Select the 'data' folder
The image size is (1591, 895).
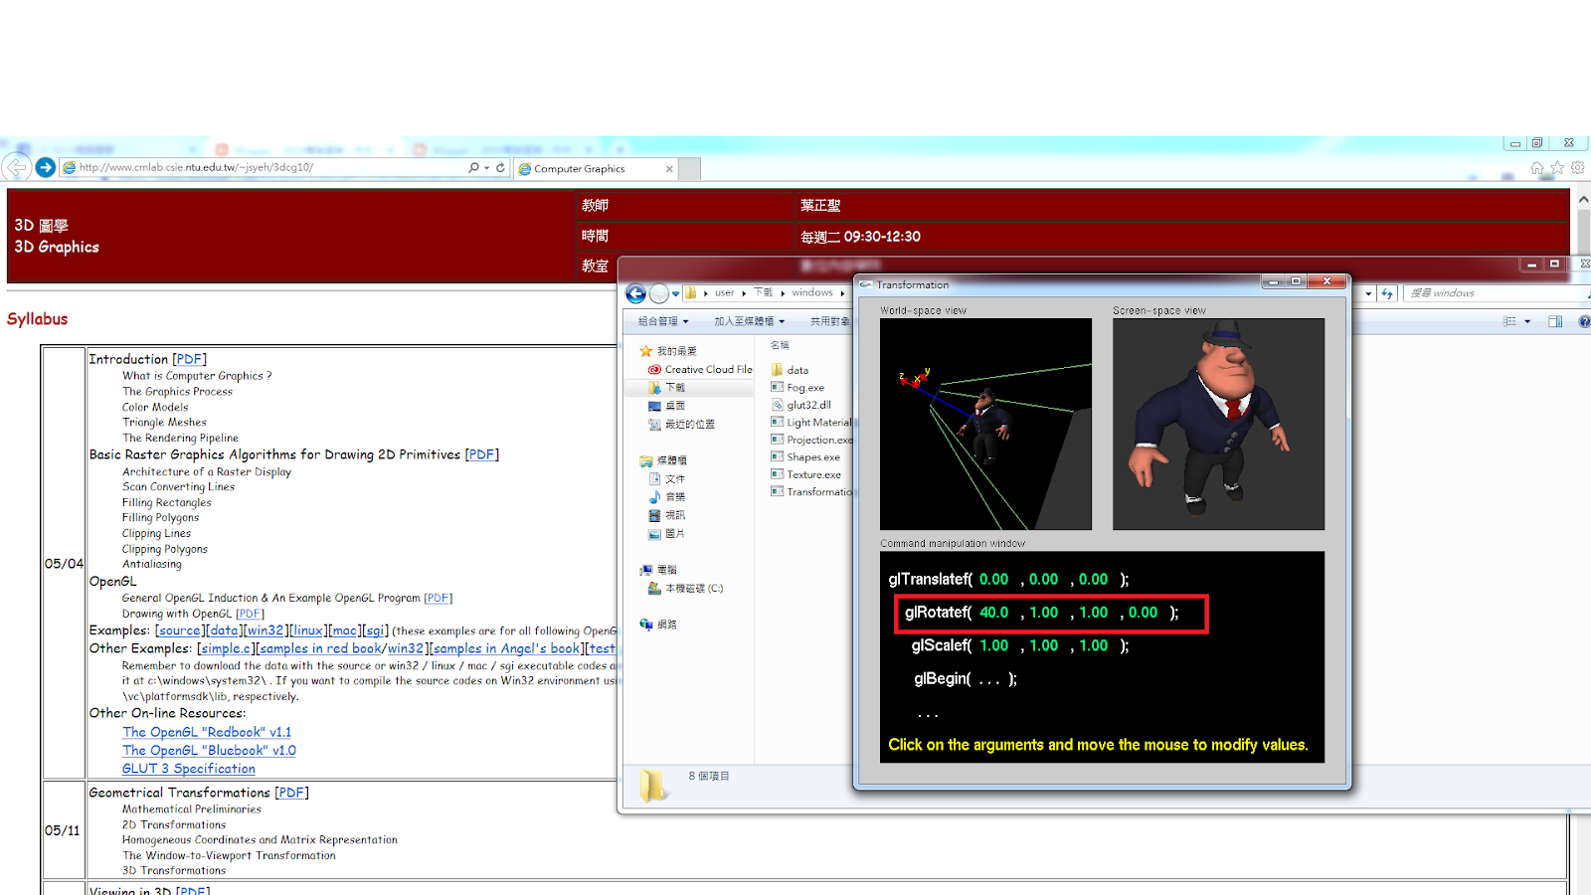tap(791, 370)
